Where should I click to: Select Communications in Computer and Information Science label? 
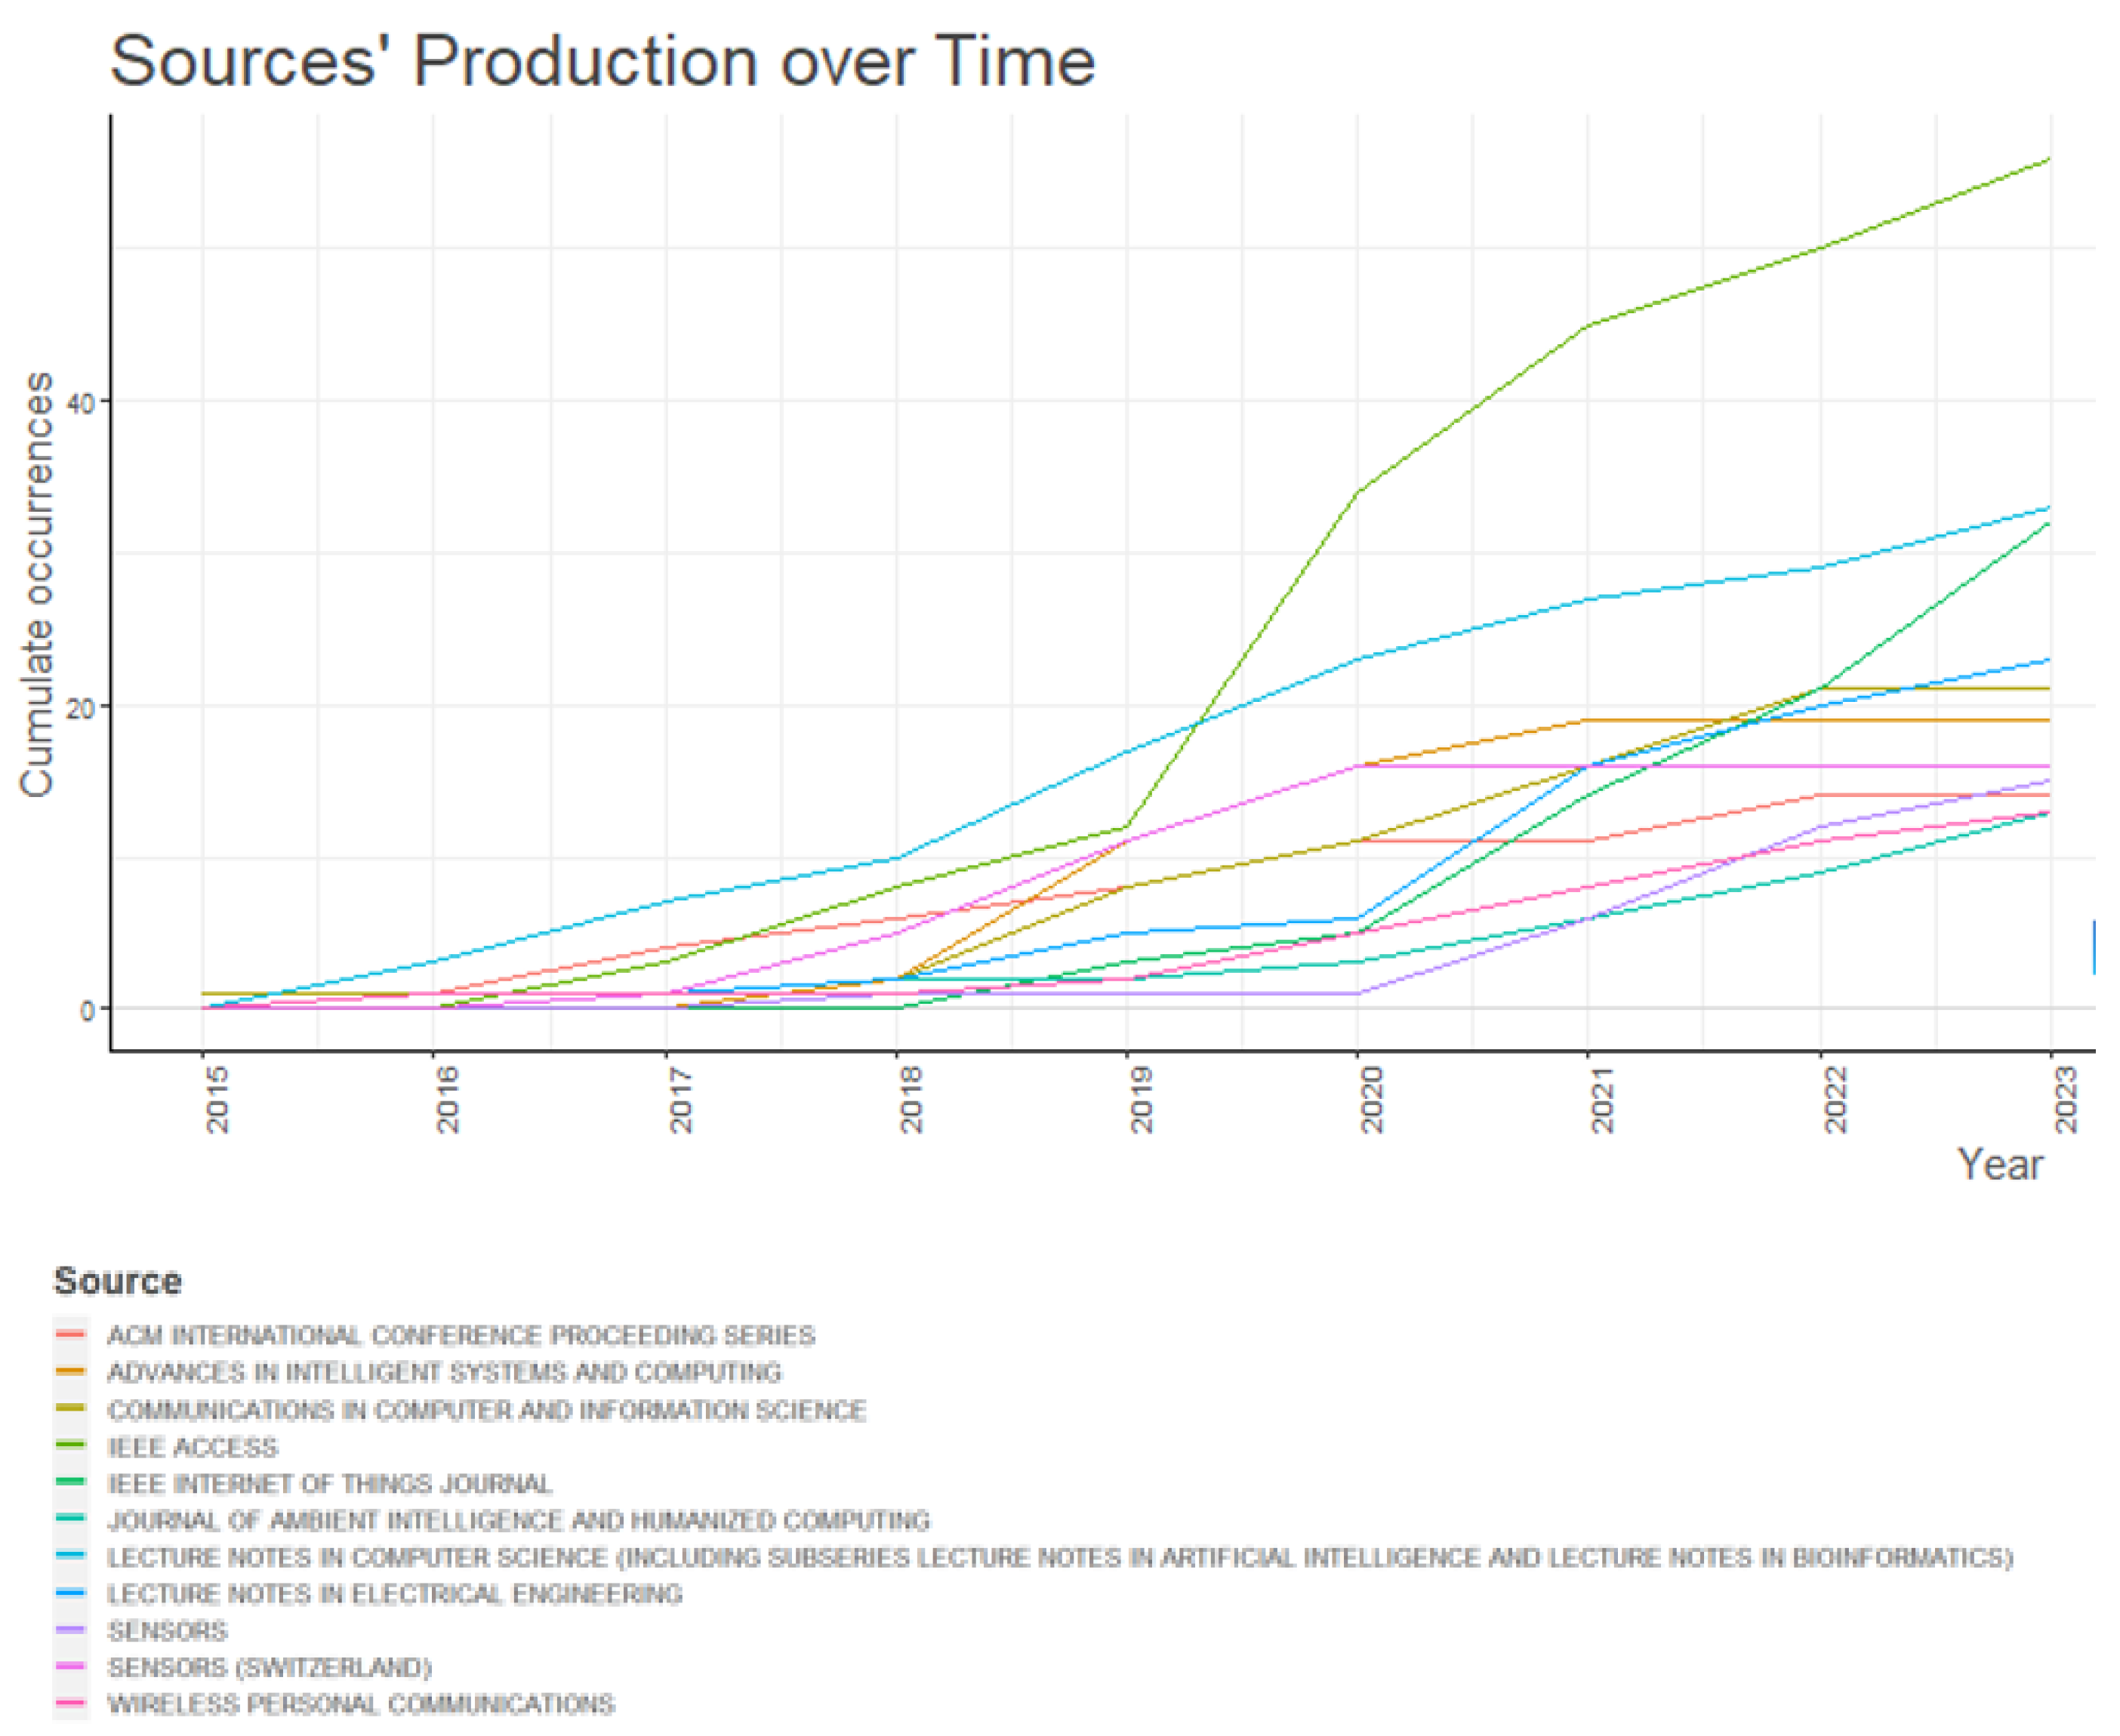coord(486,1410)
